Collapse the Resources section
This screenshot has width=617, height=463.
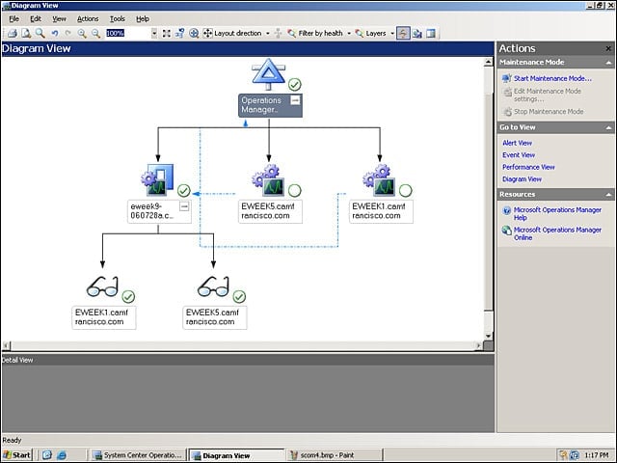pyautogui.click(x=608, y=195)
